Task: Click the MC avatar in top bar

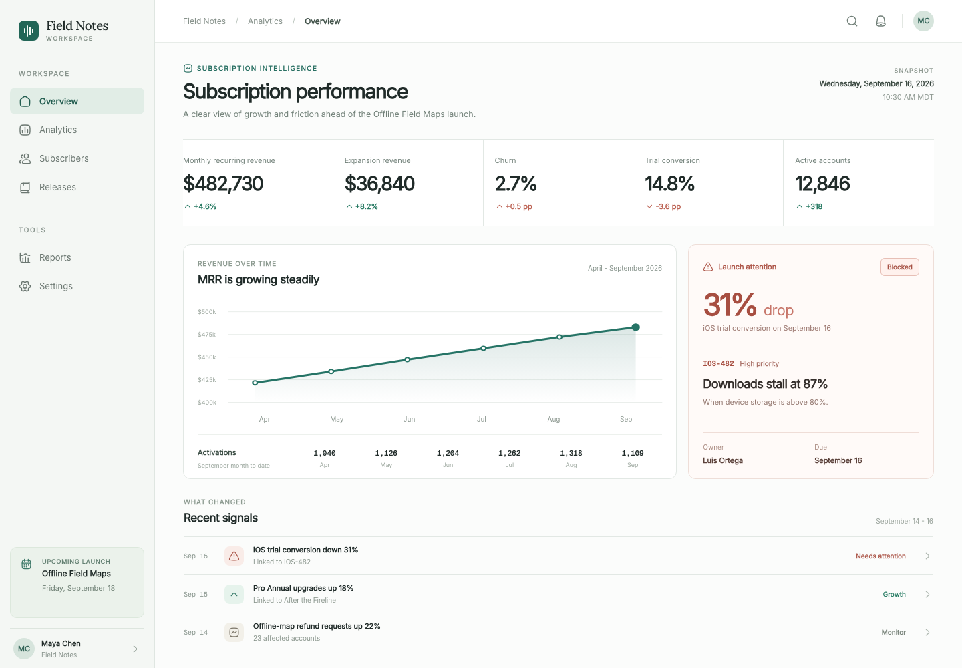Action: (x=923, y=21)
